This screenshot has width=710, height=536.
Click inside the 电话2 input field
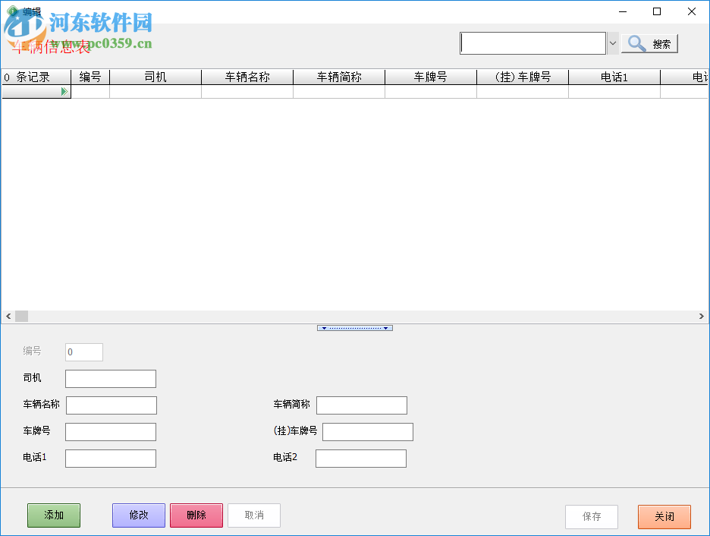tap(361, 458)
